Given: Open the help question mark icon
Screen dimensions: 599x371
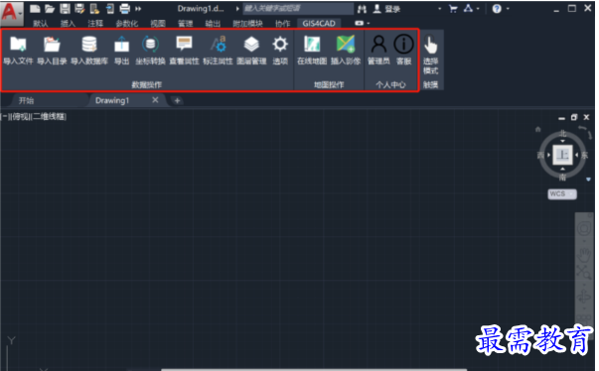Looking at the screenshot, I should tap(497, 8).
